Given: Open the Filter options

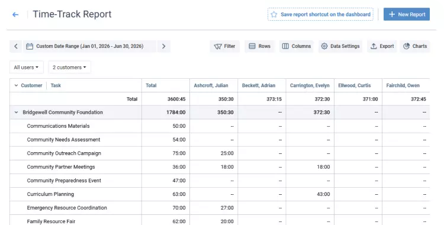Looking at the screenshot, I should pos(224,46).
